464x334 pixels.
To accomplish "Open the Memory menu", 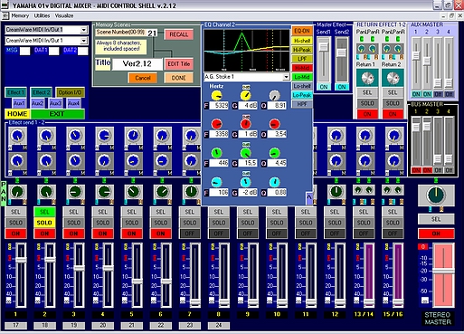I will tap(20, 15).
